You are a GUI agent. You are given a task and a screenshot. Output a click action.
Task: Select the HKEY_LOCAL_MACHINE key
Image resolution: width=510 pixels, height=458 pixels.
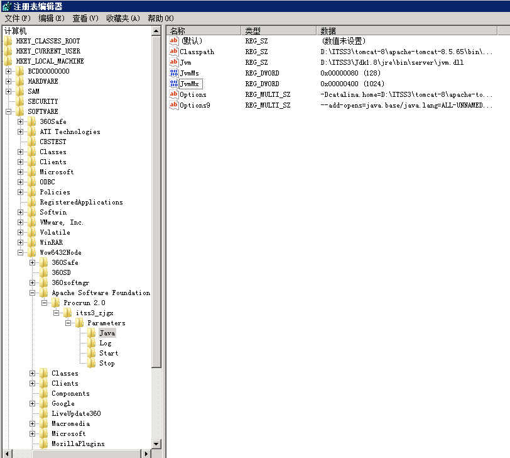click(x=50, y=61)
